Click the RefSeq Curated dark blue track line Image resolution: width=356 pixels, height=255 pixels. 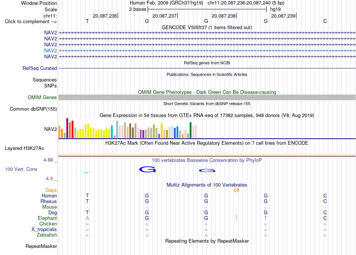tap(207, 68)
